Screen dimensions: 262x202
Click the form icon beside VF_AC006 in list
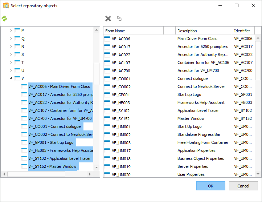point(107,39)
